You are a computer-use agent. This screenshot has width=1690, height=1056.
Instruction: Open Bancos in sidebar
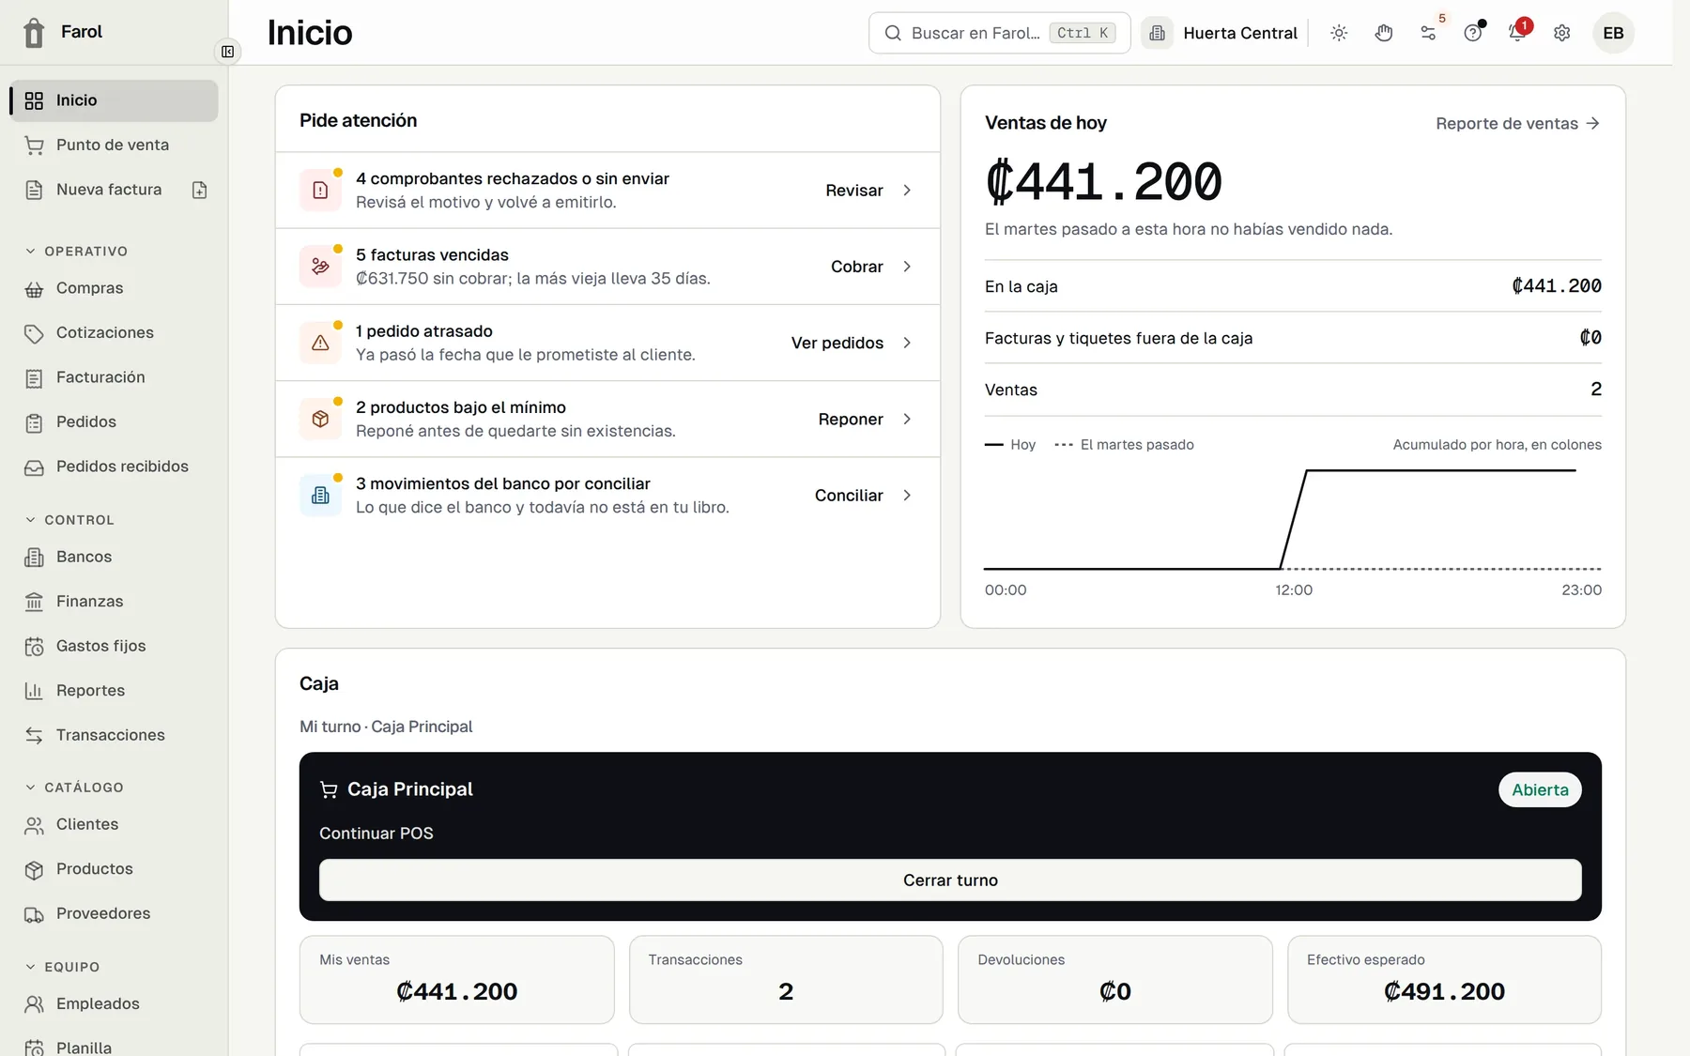click(x=115, y=557)
